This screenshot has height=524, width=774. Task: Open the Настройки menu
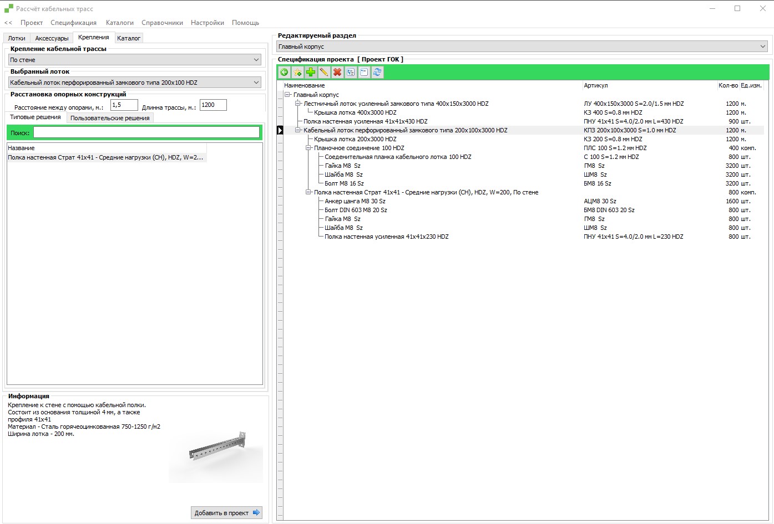[208, 23]
